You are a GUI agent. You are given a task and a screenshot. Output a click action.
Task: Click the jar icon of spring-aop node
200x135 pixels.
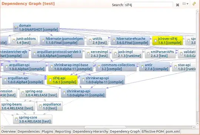(23, 93)
